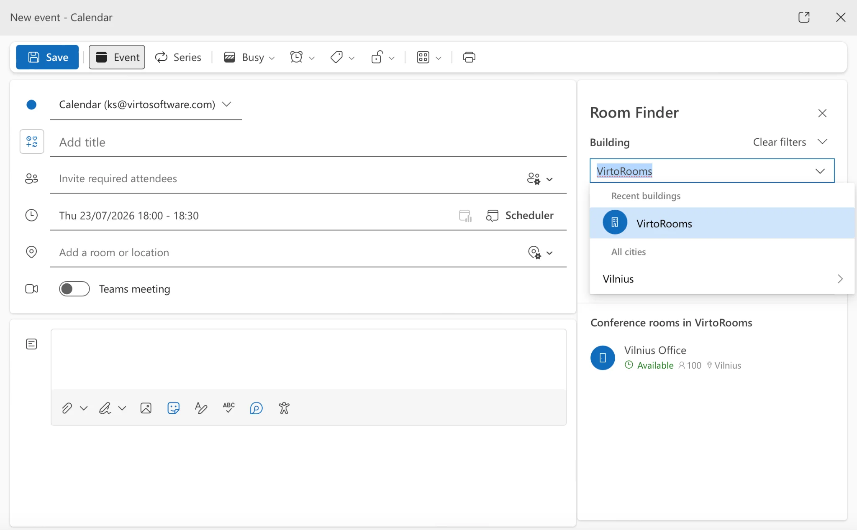Click the Room Finder heading
The width and height of the screenshot is (857, 530).
click(x=634, y=113)
